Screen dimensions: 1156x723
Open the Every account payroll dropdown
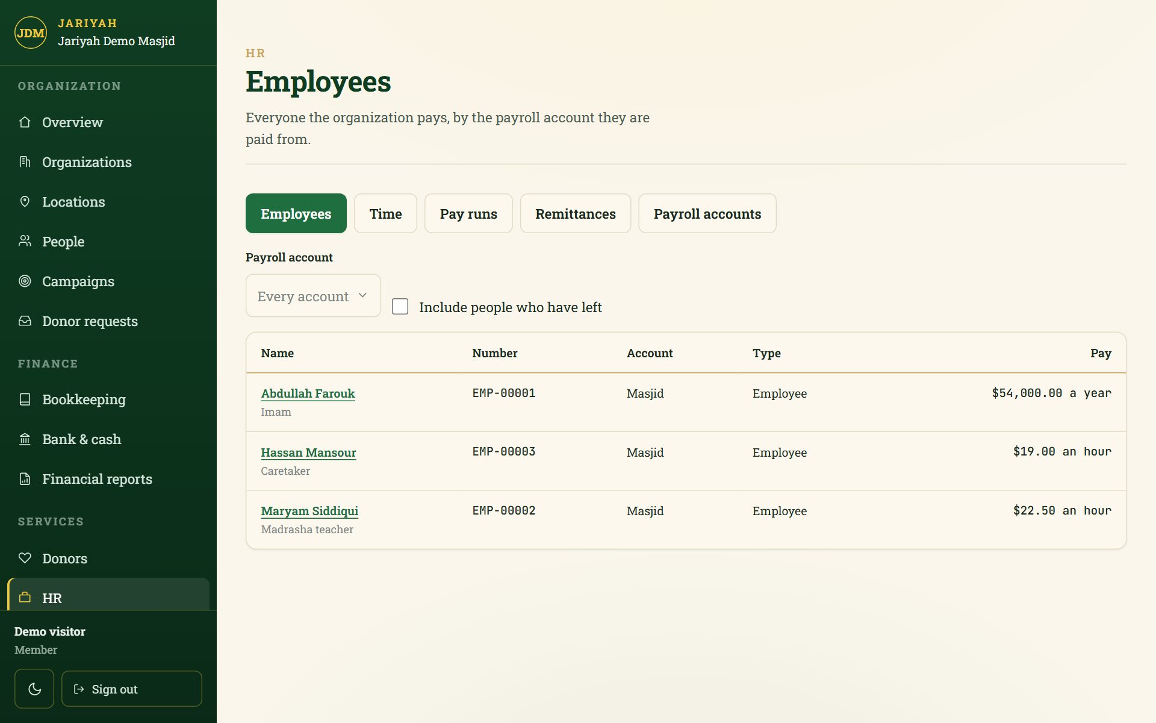click(x=313, y=296)
